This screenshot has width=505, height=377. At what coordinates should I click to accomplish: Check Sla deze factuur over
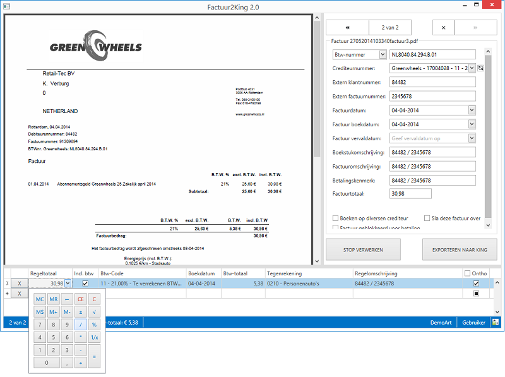(x=427, y=218)
